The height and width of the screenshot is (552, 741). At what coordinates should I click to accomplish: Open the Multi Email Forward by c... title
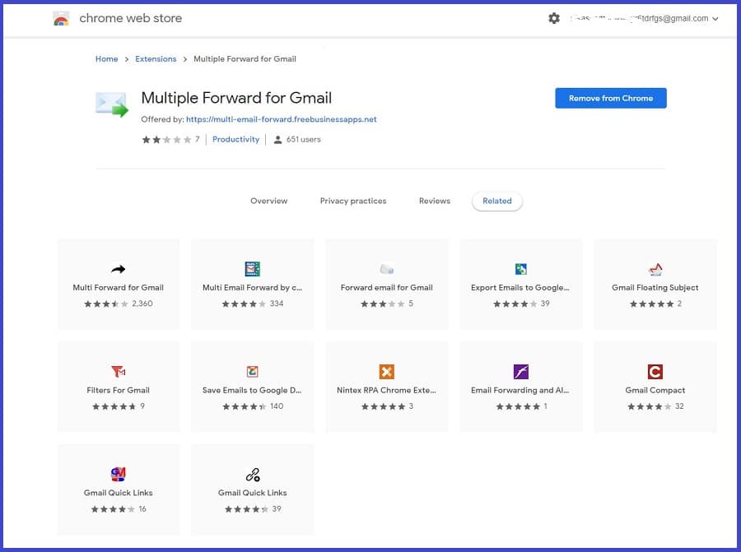pyautogui.click(x=253, y=288)
